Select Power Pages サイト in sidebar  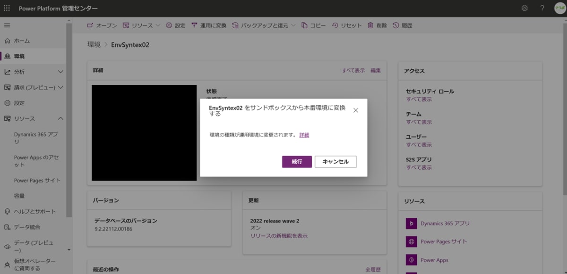point(37,181)
